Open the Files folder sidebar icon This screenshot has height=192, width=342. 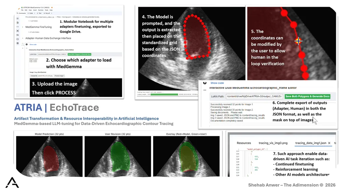18,39
